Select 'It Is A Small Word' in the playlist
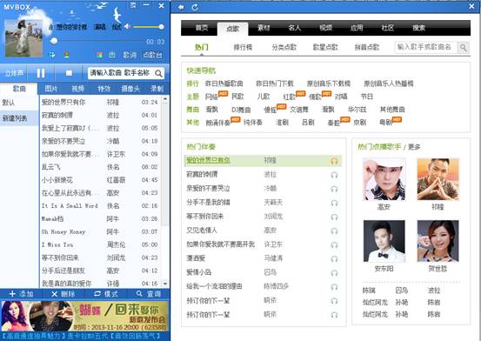 pos(101,206)
